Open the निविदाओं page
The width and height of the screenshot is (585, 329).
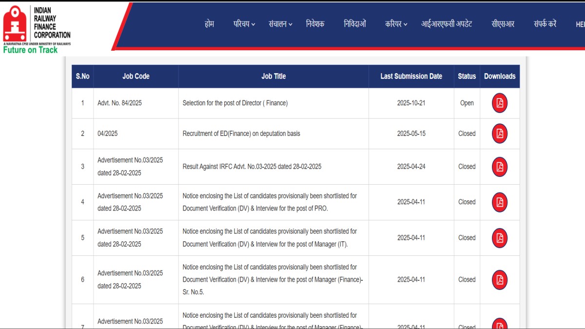pyautogui.click(x=354, y=24)
